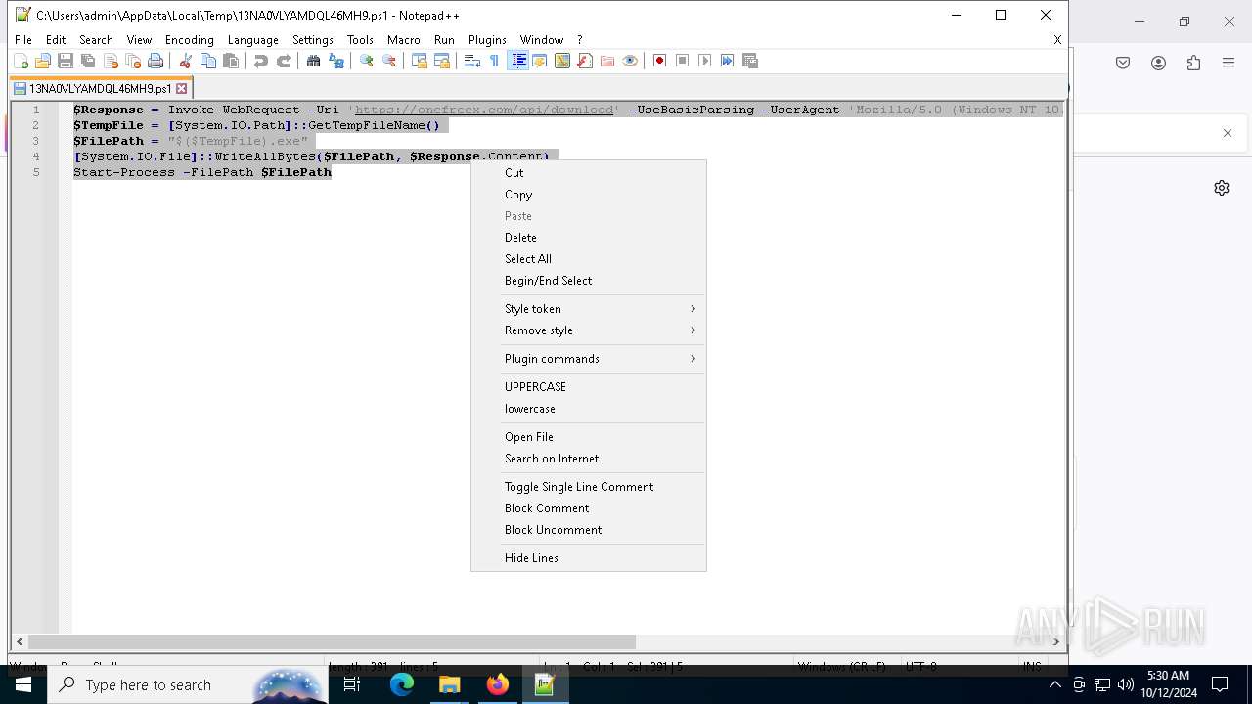Open Folder as Workspace toolbar icon
The image size is (1252, 704).
pos(607,61)
